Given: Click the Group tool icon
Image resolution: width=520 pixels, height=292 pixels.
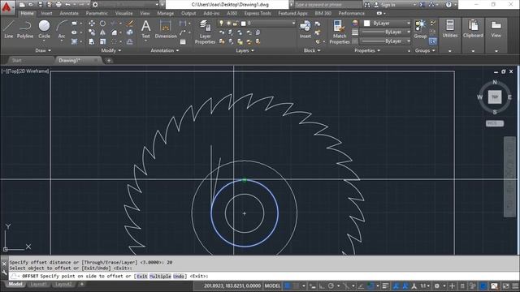Looking at the screenshot, I should (420, 29).
